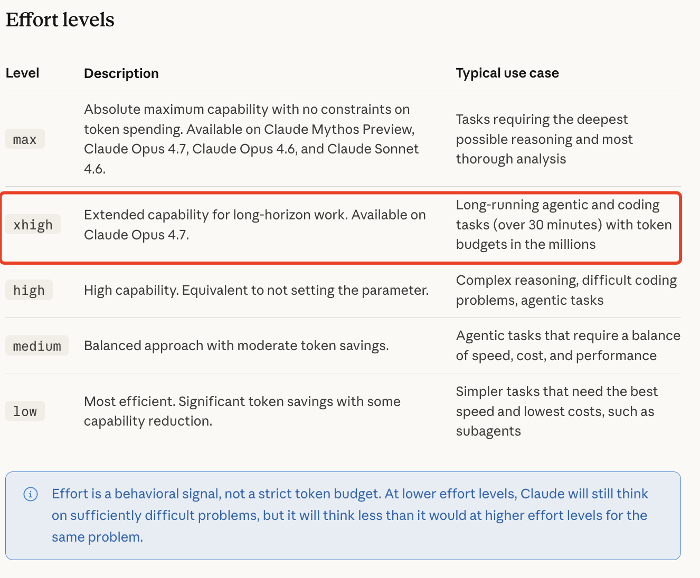Click the "medium" level code badge
Viewport: 700px width, 578px height.
(37, 346)
